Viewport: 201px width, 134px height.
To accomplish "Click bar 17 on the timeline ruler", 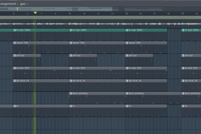I will tap(183, 14).
